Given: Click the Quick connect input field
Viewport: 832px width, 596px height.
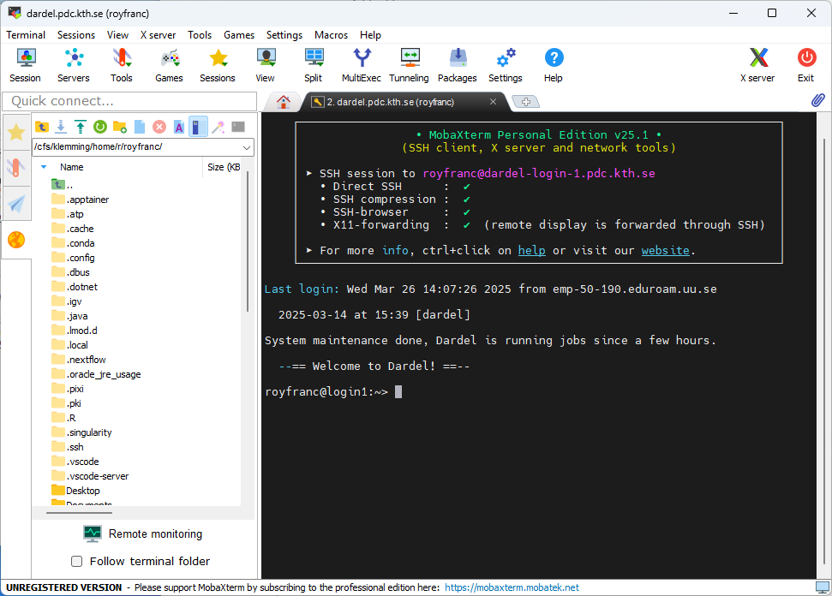Looking at the screenshot, I should (x=129, y=101).
